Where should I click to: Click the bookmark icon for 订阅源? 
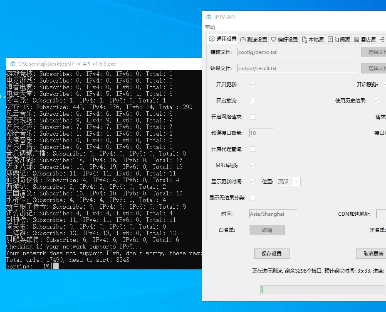(330, 39)
